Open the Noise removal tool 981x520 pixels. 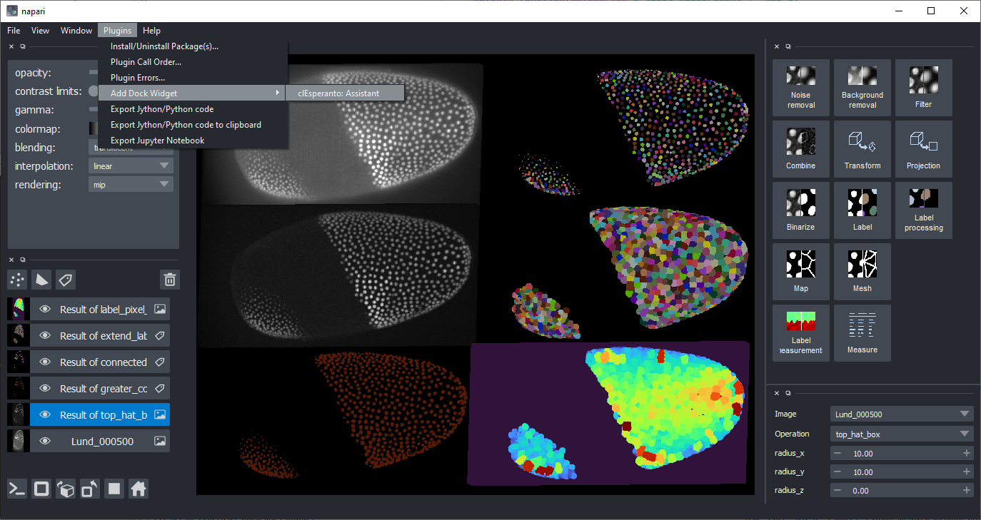click(801, 88)
